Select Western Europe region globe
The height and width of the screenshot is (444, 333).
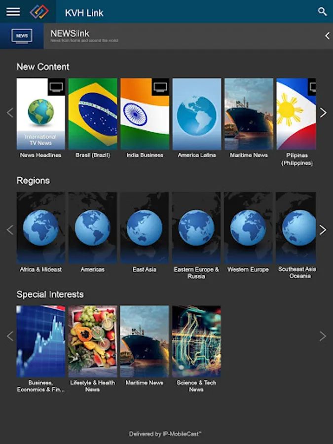(248, 227)
